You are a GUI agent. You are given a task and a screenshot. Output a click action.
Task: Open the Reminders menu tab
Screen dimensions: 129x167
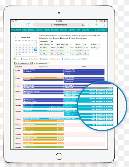click(55, 30)
